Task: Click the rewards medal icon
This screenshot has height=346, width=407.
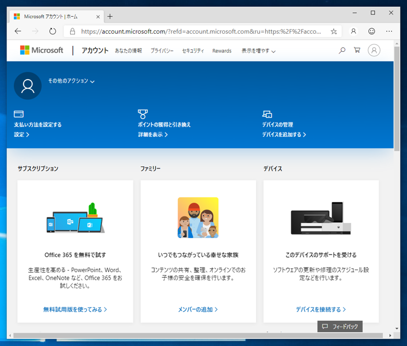Action: point(143,114)
